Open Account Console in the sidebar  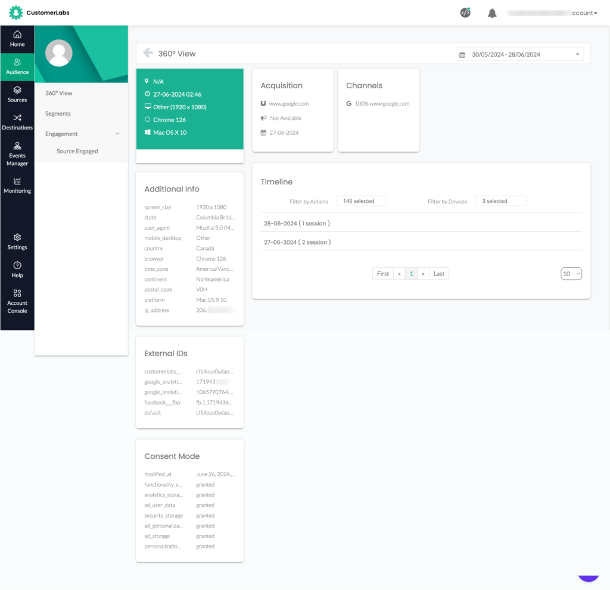(17, 302)
